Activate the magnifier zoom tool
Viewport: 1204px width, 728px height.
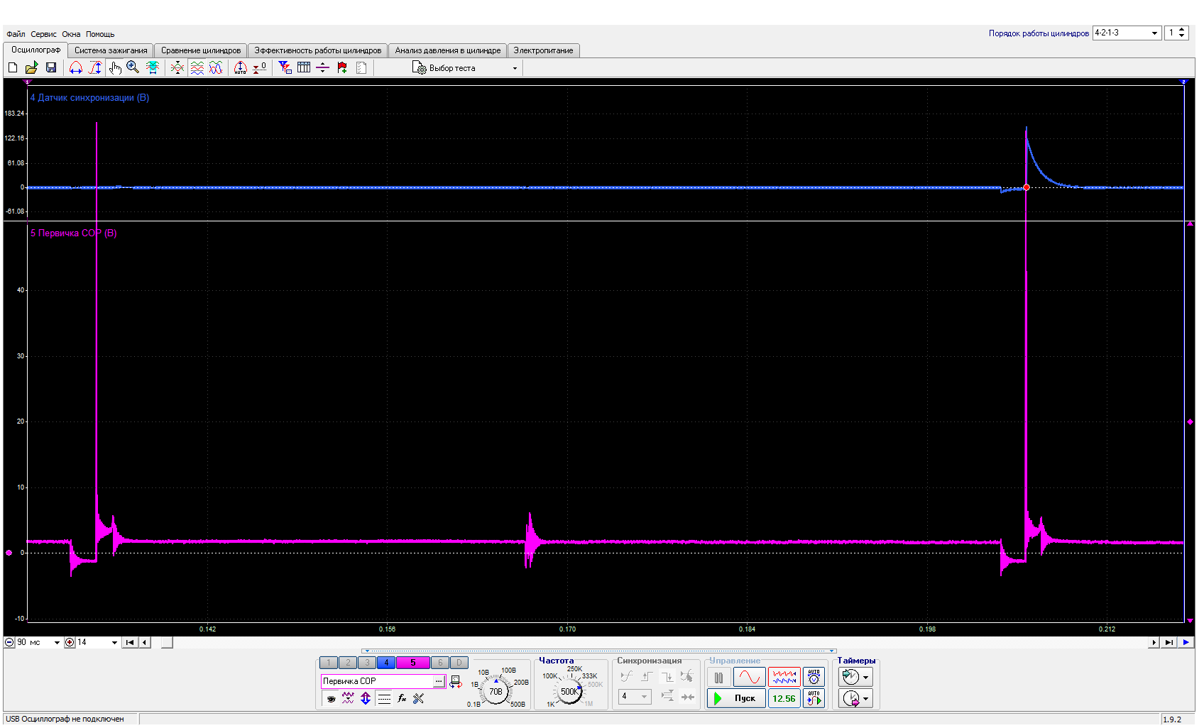click(133, 67)
